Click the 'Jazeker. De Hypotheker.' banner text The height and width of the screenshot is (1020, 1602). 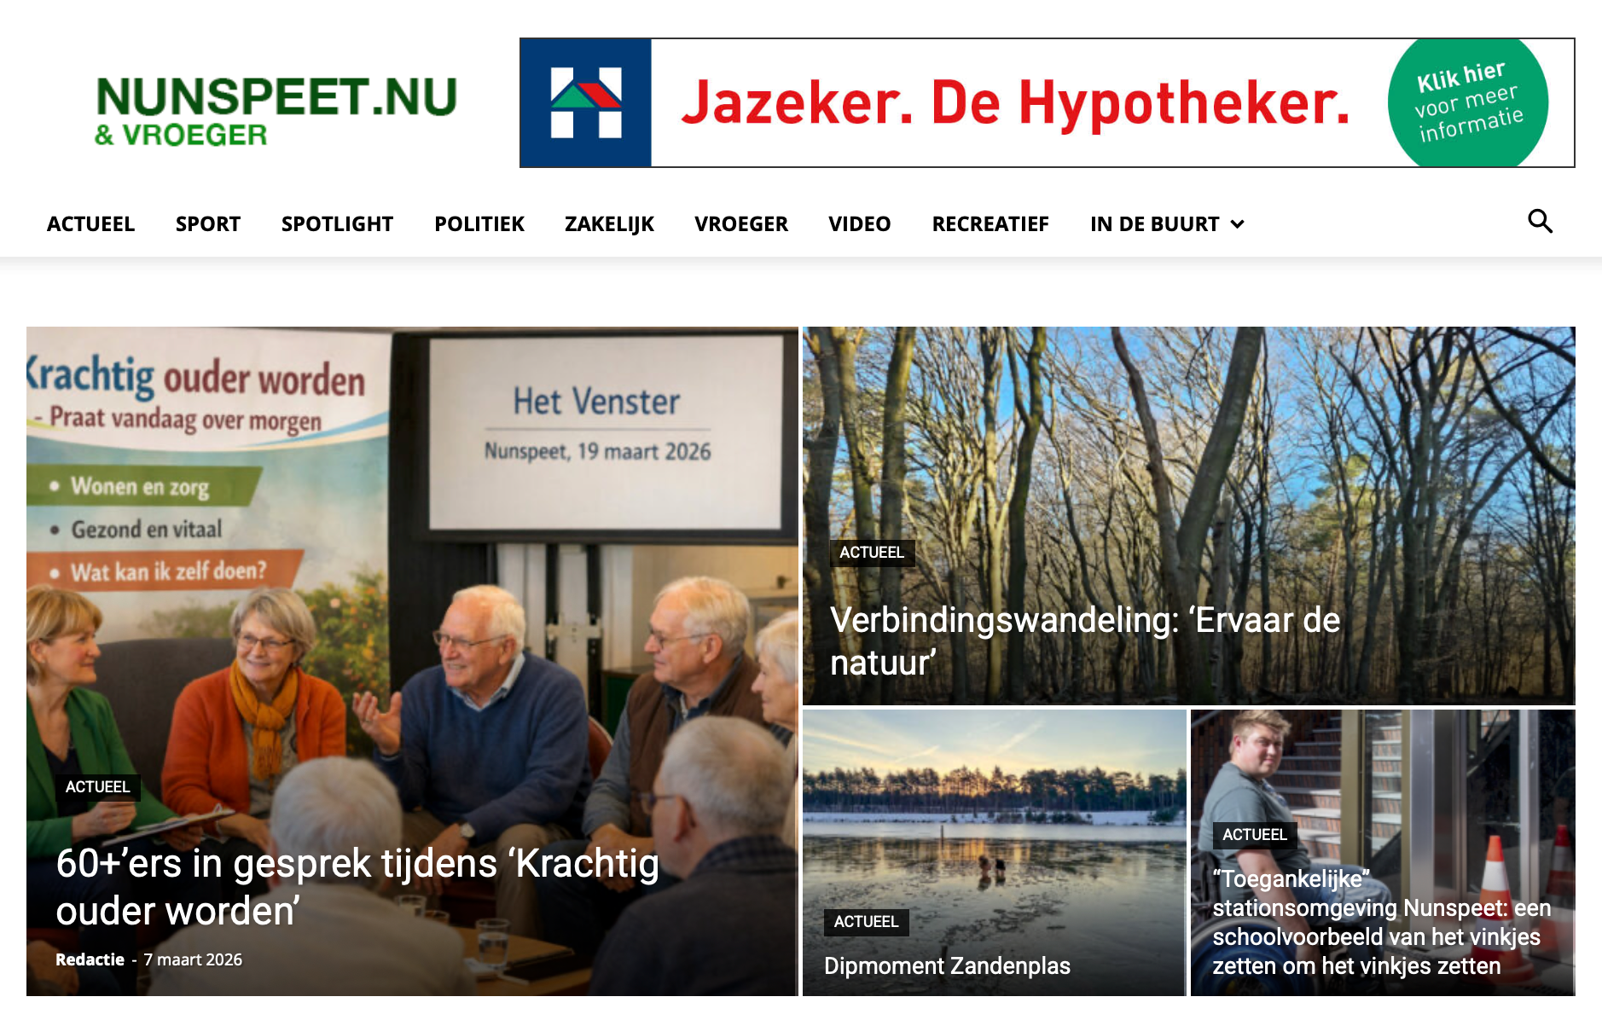(x=1015, y=104)
